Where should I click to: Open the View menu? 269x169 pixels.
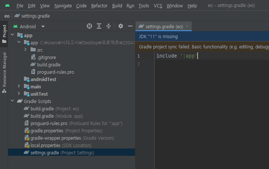coord(45,6)
